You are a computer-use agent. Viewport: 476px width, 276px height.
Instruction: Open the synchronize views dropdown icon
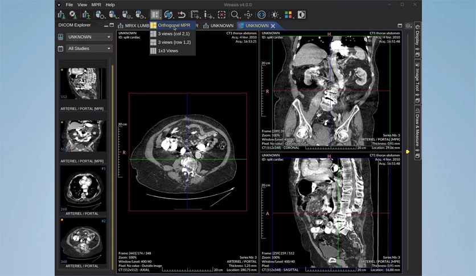click(x=169, y=15)
